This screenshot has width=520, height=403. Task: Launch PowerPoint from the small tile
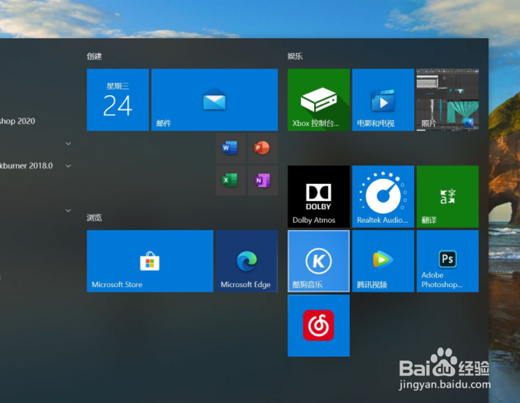pyautogui.click(x=263, y=148)
